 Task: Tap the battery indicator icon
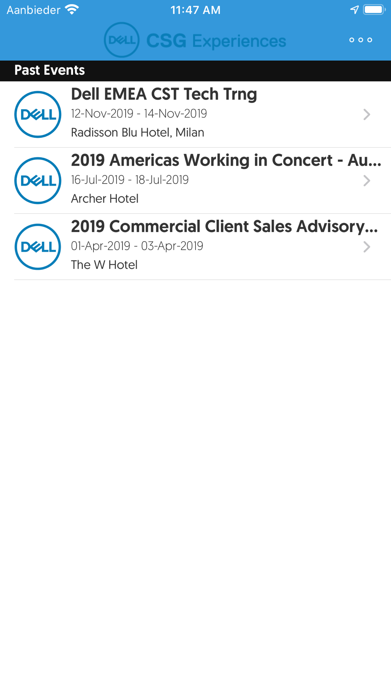(374, 10)
